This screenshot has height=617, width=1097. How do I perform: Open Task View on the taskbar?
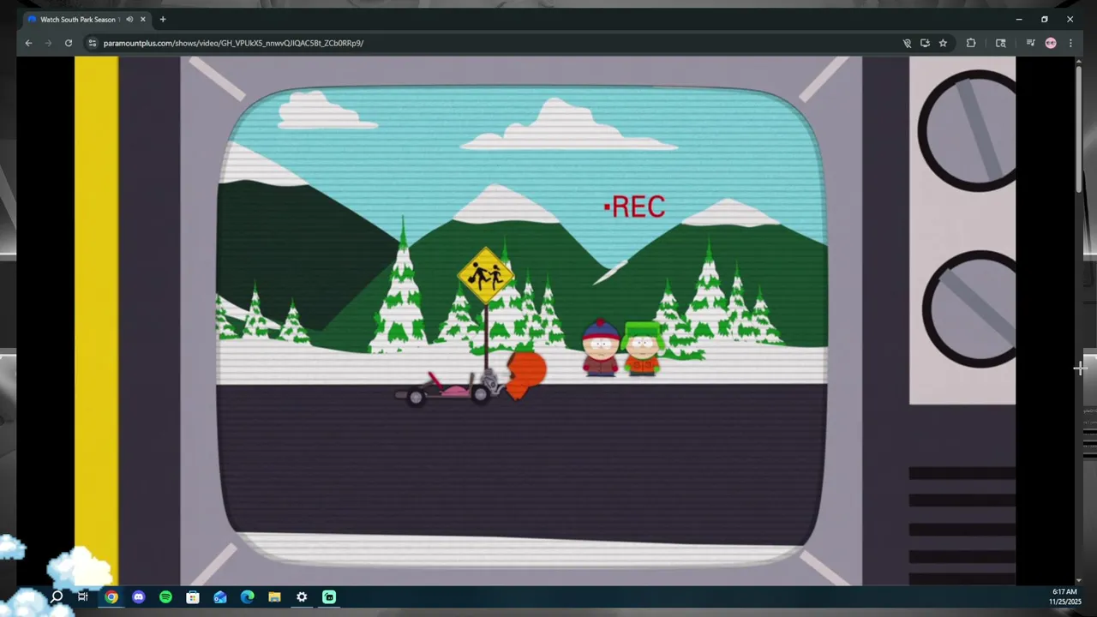pos(83,597)
